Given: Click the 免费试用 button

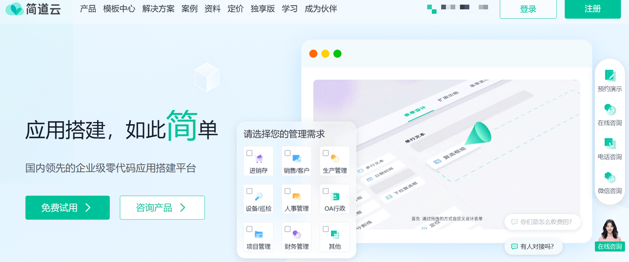Looking at the screenshot, I should 67,208.
